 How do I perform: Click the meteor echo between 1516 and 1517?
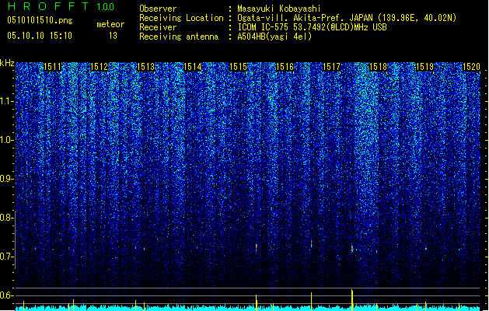click(x=311, y=243)
